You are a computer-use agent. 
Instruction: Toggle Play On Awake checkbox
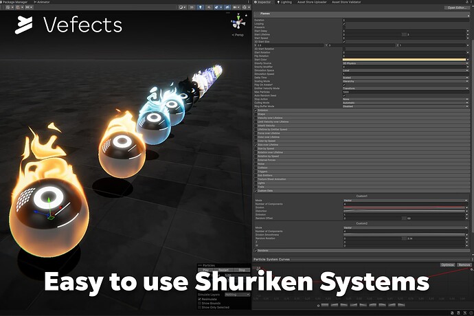tap(344, 84)
